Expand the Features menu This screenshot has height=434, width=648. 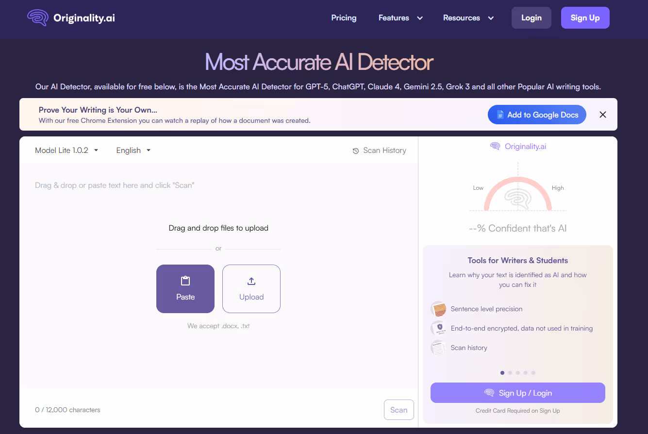coord(400,17)
